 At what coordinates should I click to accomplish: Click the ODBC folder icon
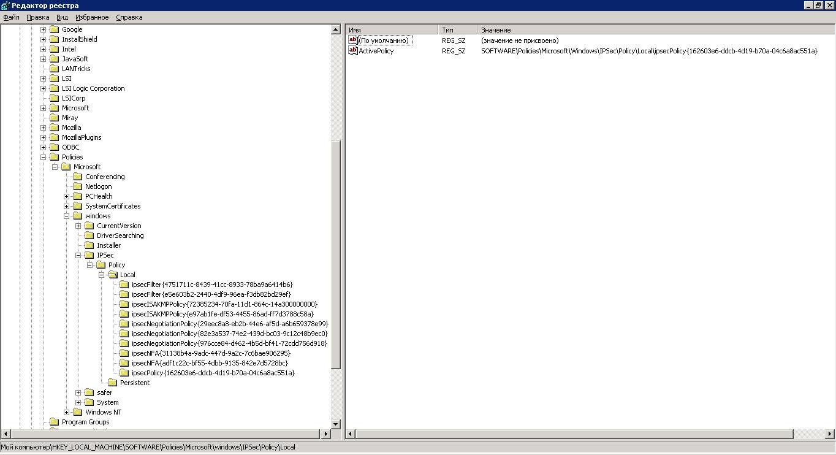click(x=54, y=147)
